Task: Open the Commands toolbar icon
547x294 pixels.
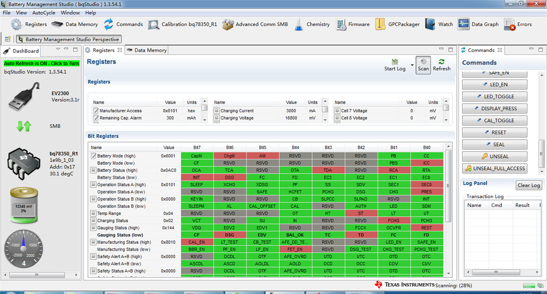Action: 109,24
